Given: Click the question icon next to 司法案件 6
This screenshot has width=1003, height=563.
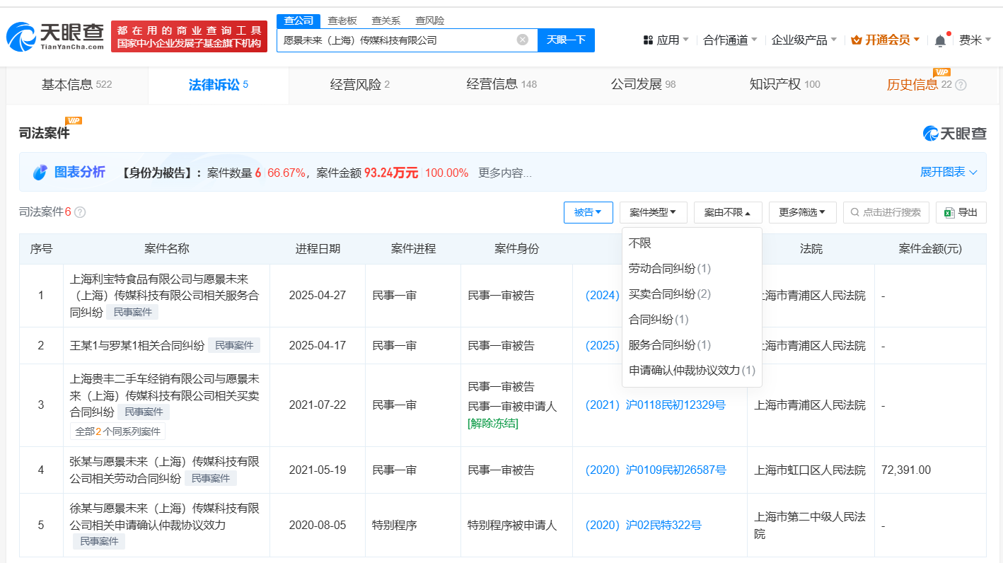Looking at the screenshot, I should coord(80,212).
